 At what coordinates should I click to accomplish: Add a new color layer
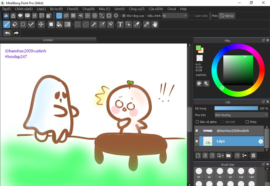pyautogui.click(x=198, y=155)
